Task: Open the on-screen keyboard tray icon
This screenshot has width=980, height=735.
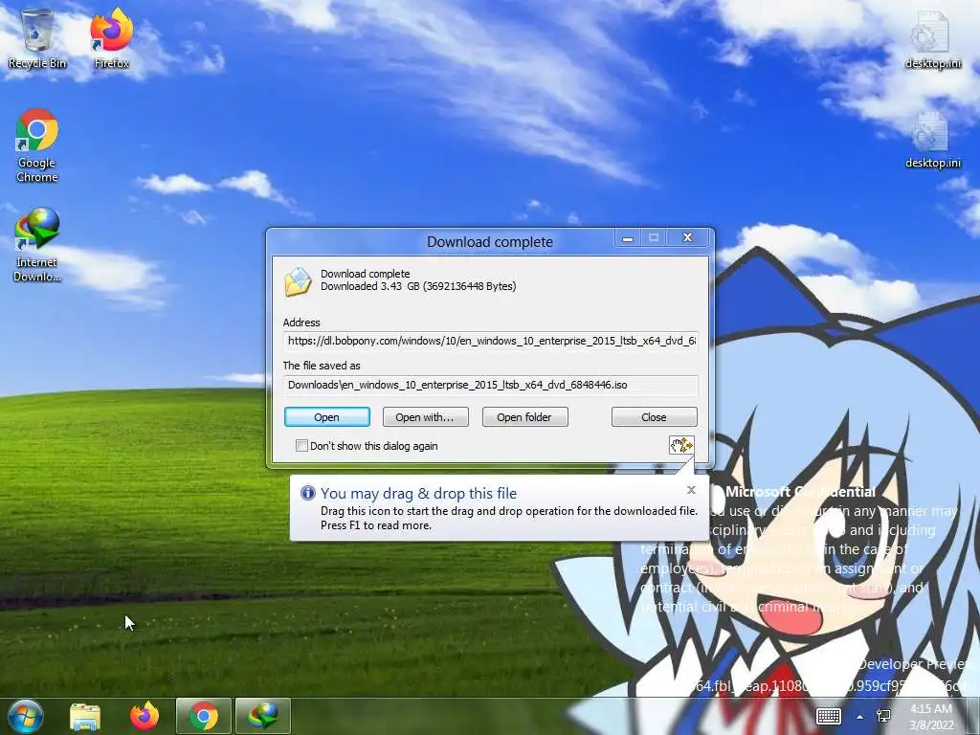Action: tap(829, 717)
